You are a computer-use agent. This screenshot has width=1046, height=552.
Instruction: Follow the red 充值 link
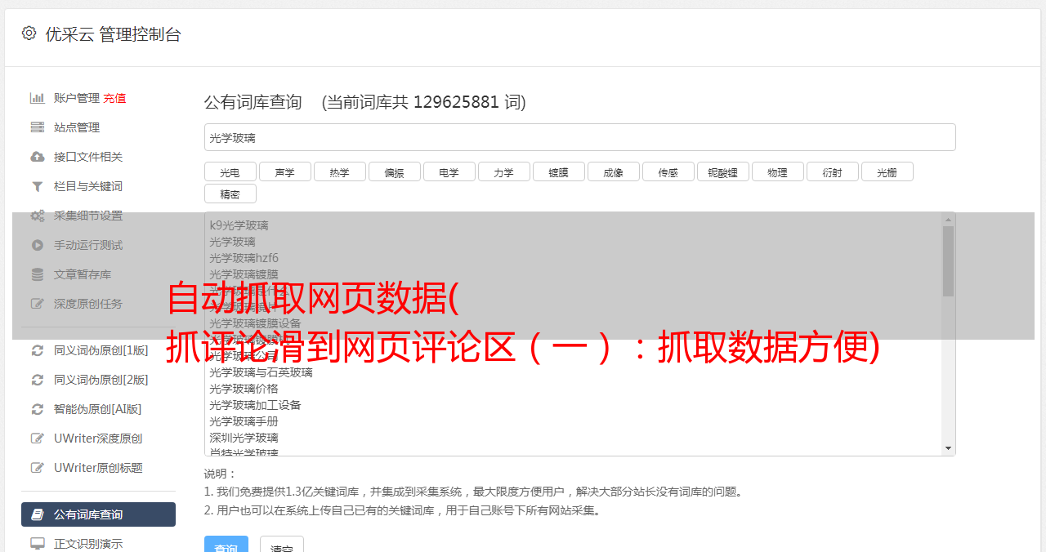click(114, 98)
